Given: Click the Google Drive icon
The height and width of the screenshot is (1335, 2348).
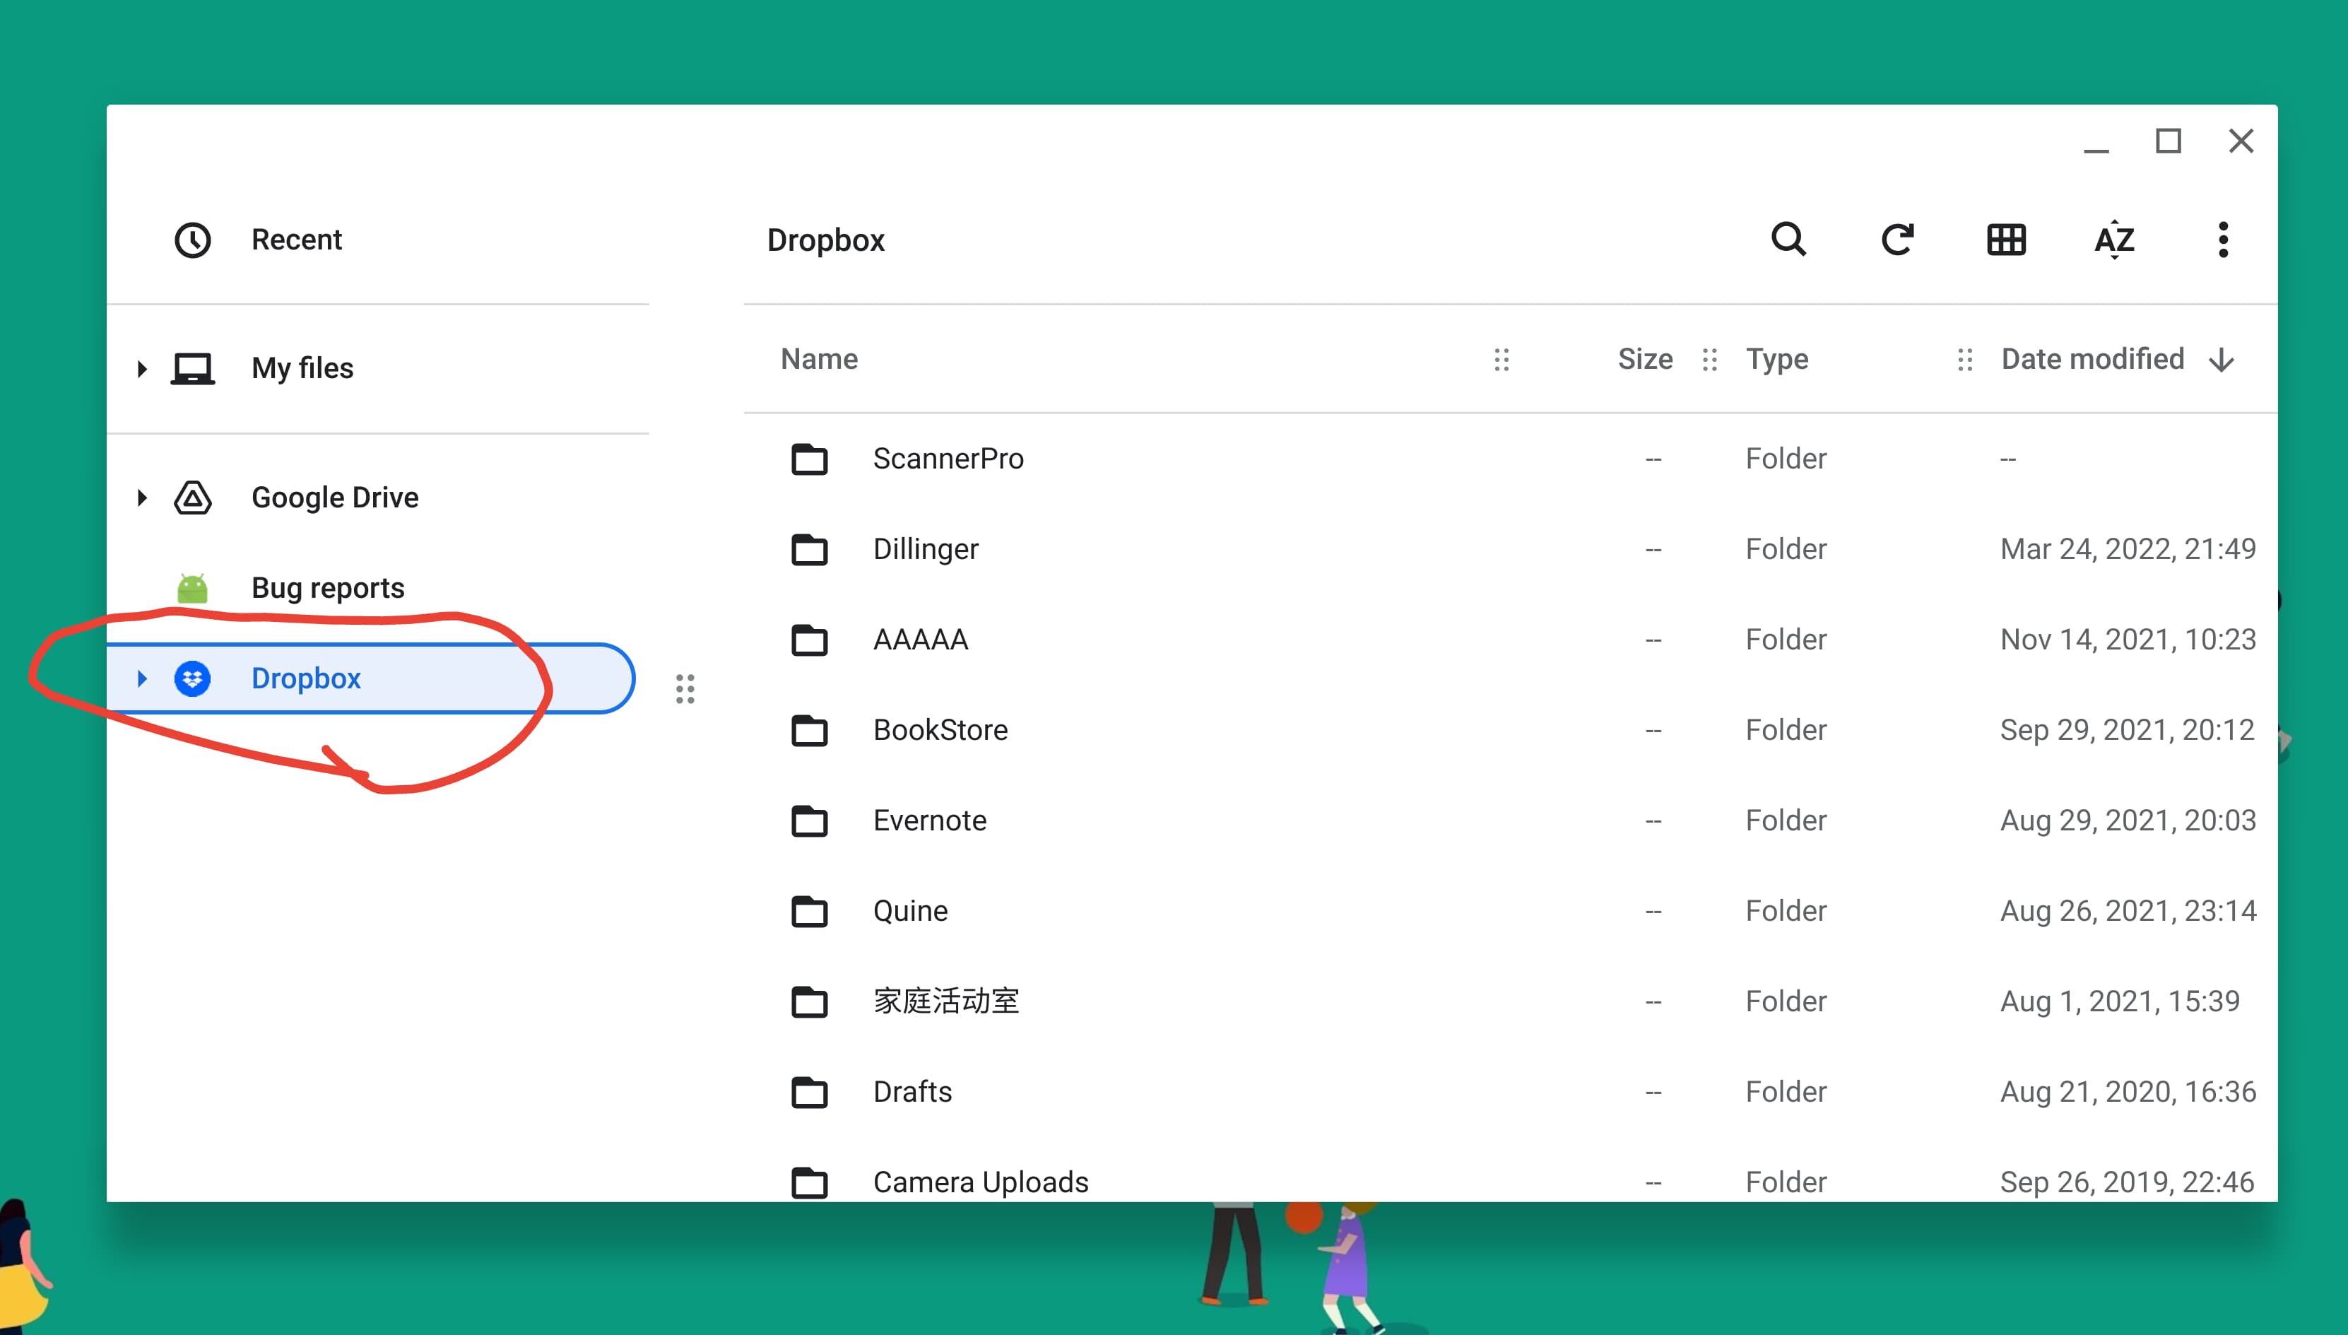Looking at the screenshot, I should click(192, 498).
